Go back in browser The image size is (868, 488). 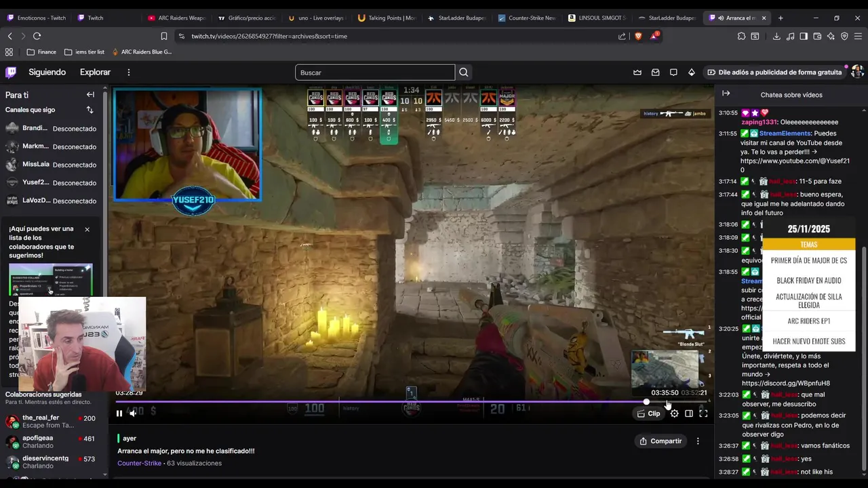pos(9,36)
